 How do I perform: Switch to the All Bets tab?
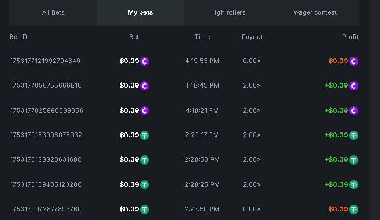point(53,13)
